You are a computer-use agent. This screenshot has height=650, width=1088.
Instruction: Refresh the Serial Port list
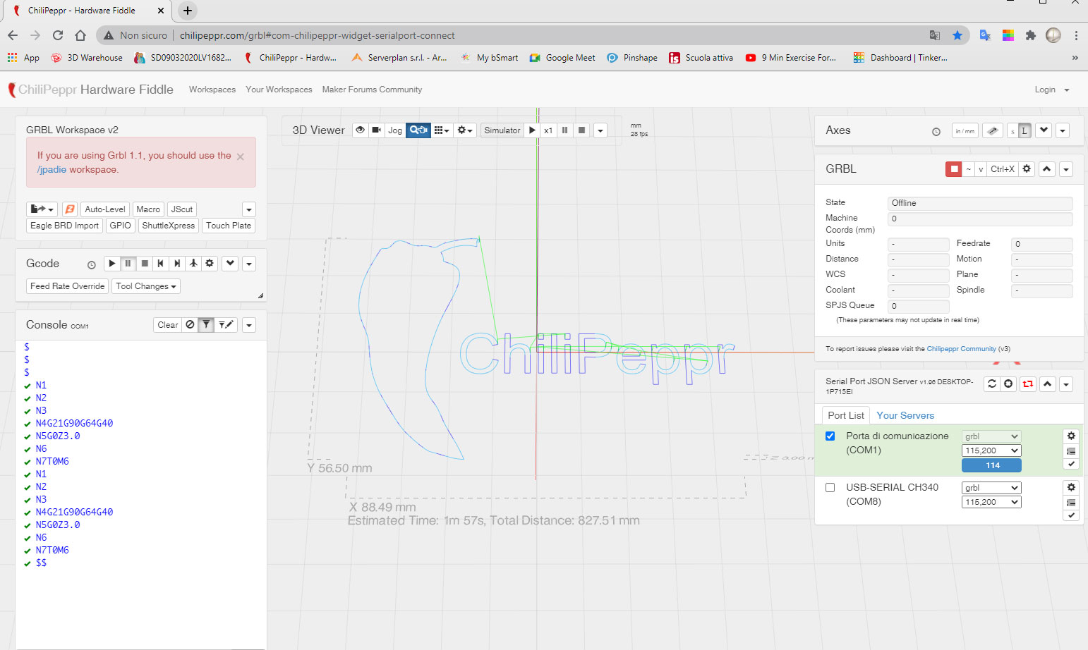[992, 384]
